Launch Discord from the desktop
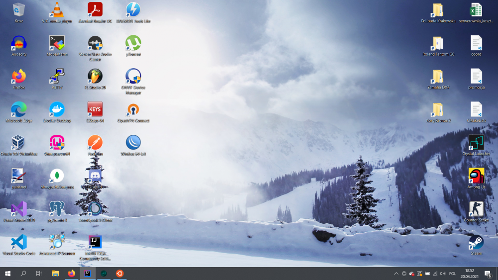Screen dimensions: 498x280 95,176
